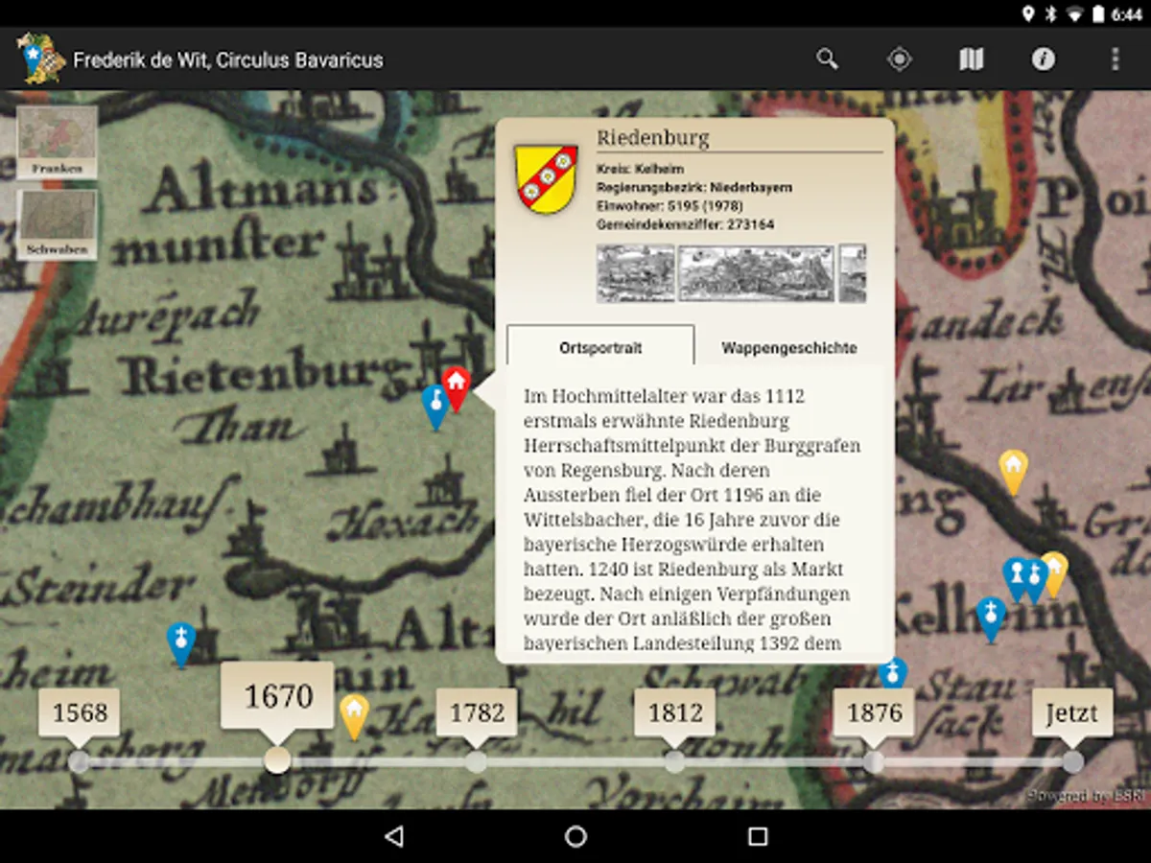Image resolution: width=1151 pixels, height=863 pixels.
Task: Jump timeline to 1812
Action: point(675,712)
